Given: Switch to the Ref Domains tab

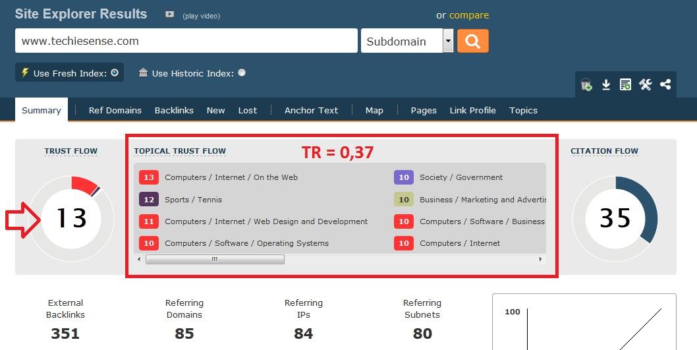Looking at the screenshot, I should (x=115, y=110).
